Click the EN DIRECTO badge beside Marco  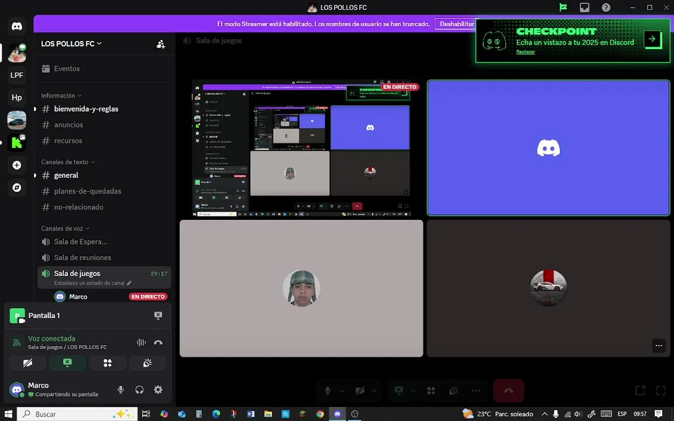tap(148, 296)
